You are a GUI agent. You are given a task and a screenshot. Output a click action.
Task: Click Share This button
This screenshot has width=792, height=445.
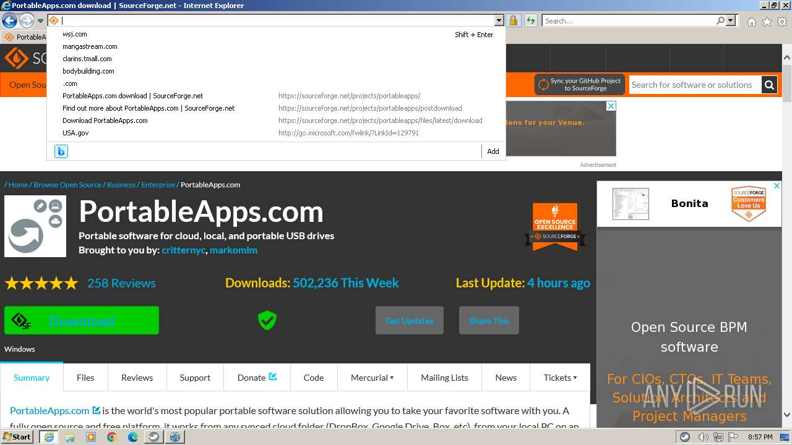(x=489, y=320)
